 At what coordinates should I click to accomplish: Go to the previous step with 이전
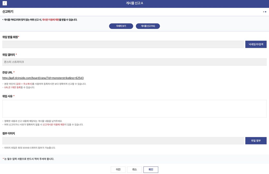point(118,170)
